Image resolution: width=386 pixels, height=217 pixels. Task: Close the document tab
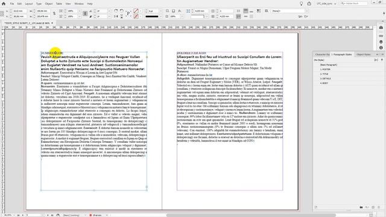tap(52, 23)
